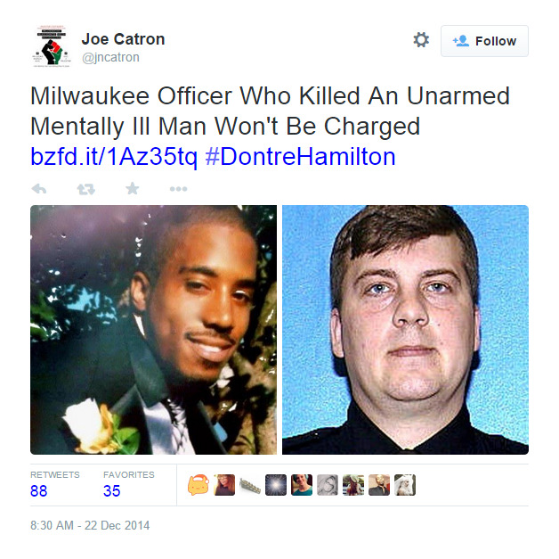Image resolution: width=559 pixels, height=559 pixels.
Task: Open the dark starburst avatar
Action: point(276,485)
